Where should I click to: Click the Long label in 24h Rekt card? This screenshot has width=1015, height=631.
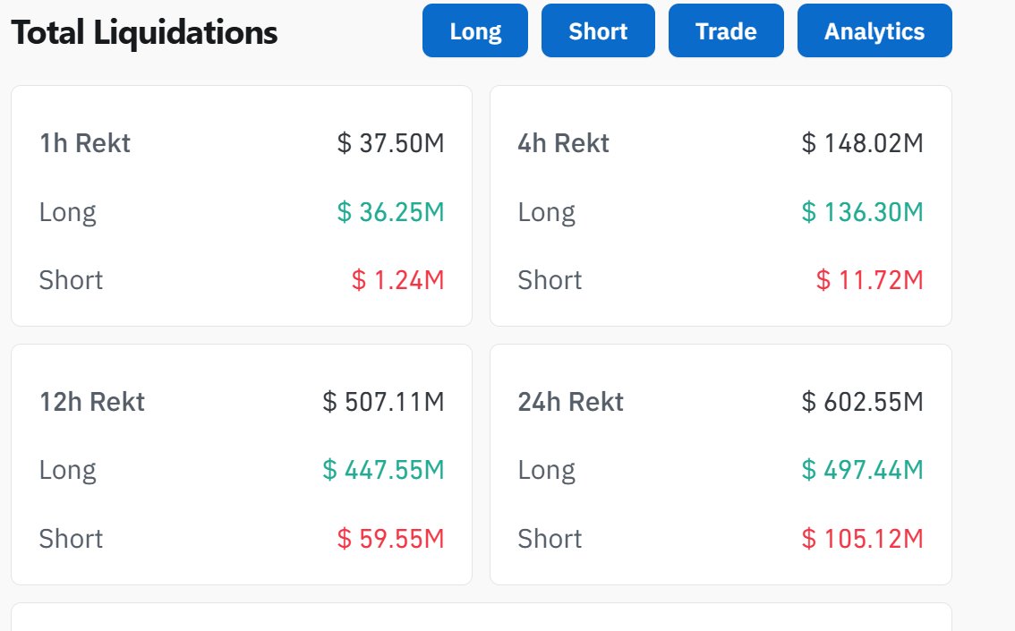coord(546,471)
